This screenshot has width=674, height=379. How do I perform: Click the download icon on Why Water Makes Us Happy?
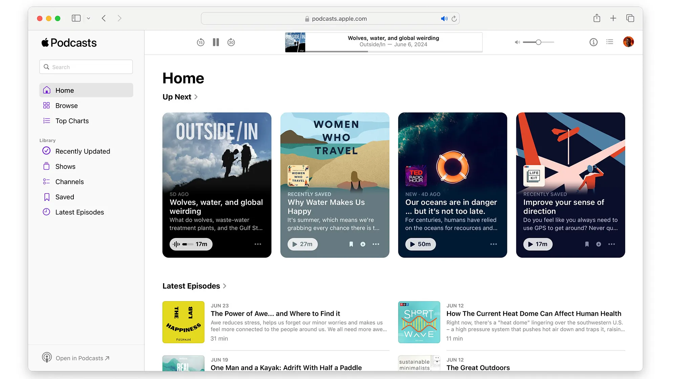pyautogui.click(x=363, y=244)
